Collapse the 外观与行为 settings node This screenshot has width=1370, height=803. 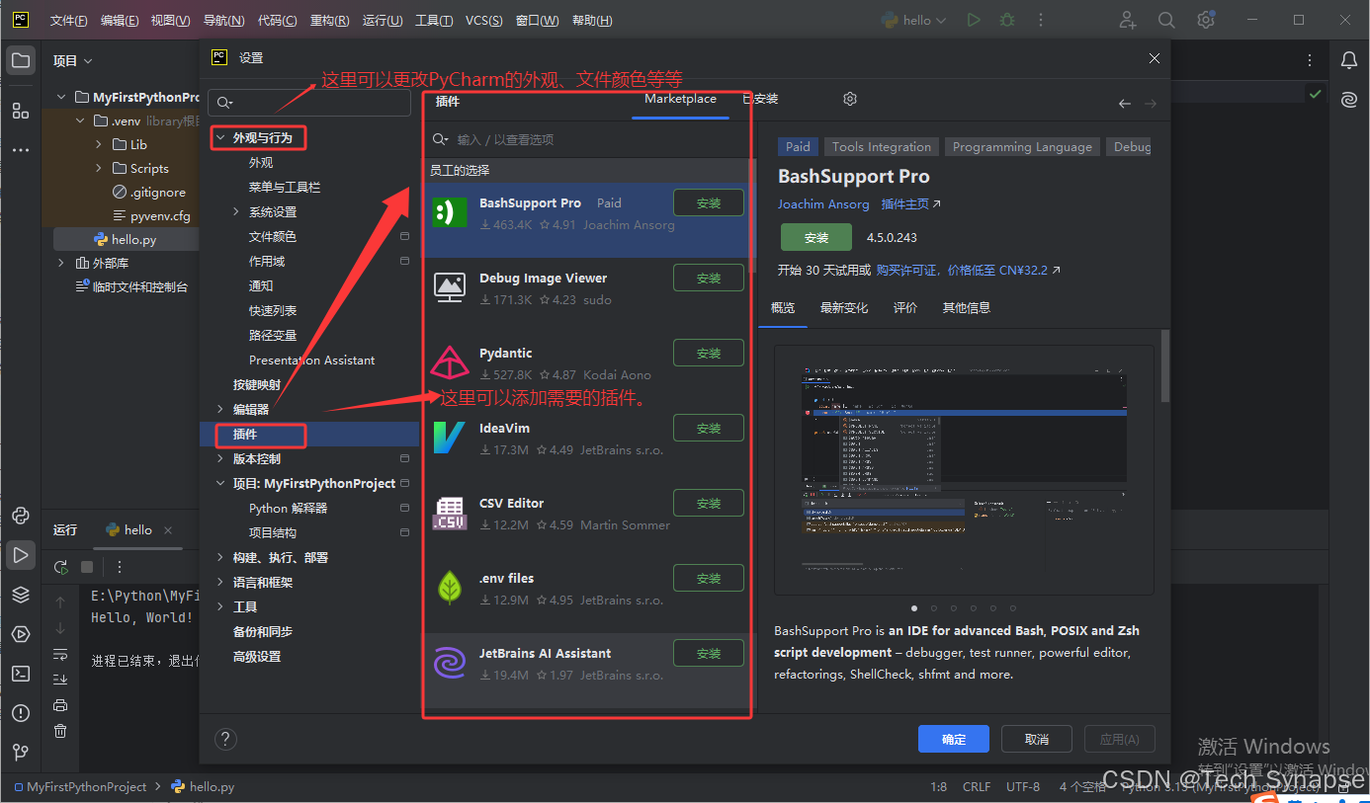(x=219, y=138)
